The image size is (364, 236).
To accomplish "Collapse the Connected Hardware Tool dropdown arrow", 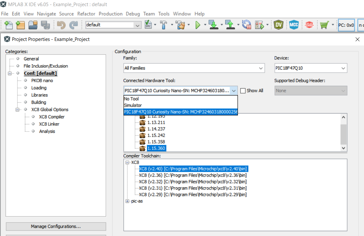I will tap(234, 91).
